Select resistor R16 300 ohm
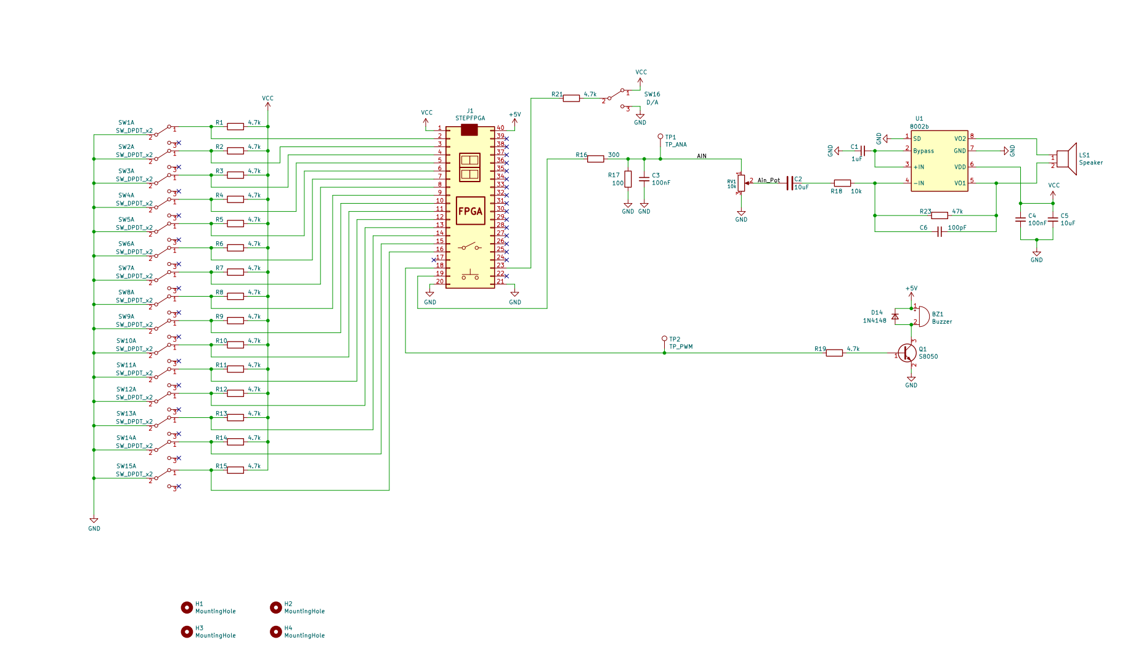 (x=596, y=159)
